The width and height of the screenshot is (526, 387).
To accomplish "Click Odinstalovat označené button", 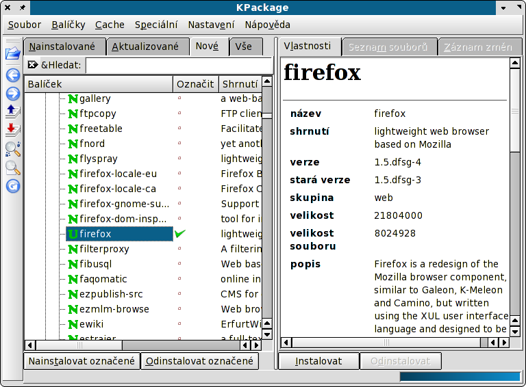I will [x=199, y=361].
